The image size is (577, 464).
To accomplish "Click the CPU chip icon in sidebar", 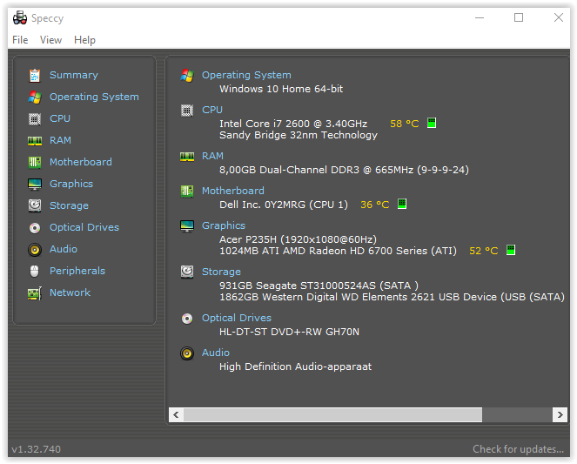I will click(x=35, y=118).
